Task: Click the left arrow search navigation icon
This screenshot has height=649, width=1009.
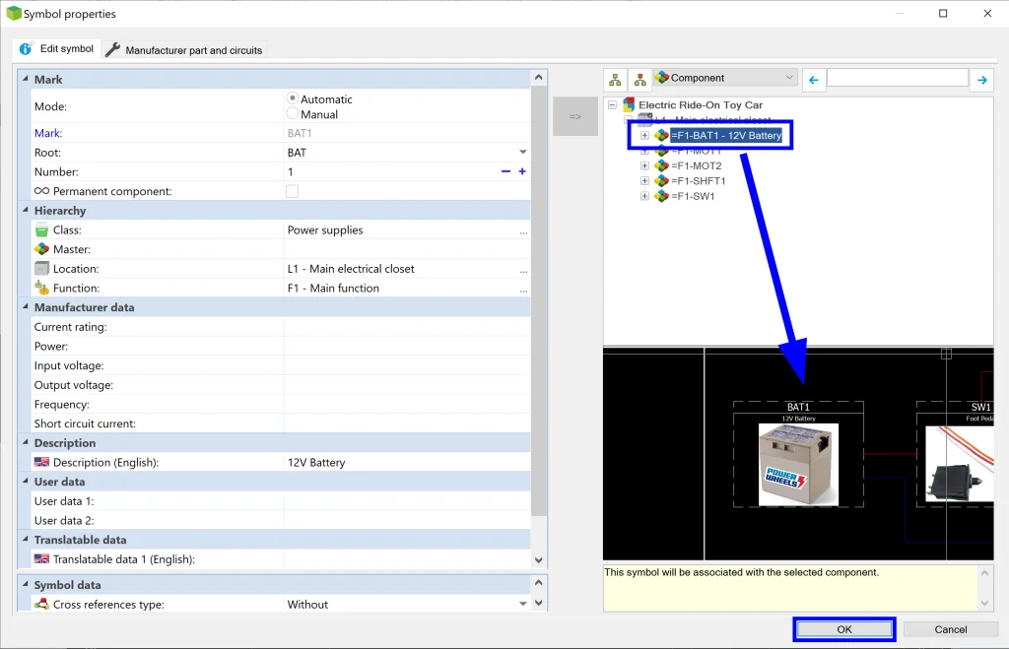Action: [x=813, y=79]
